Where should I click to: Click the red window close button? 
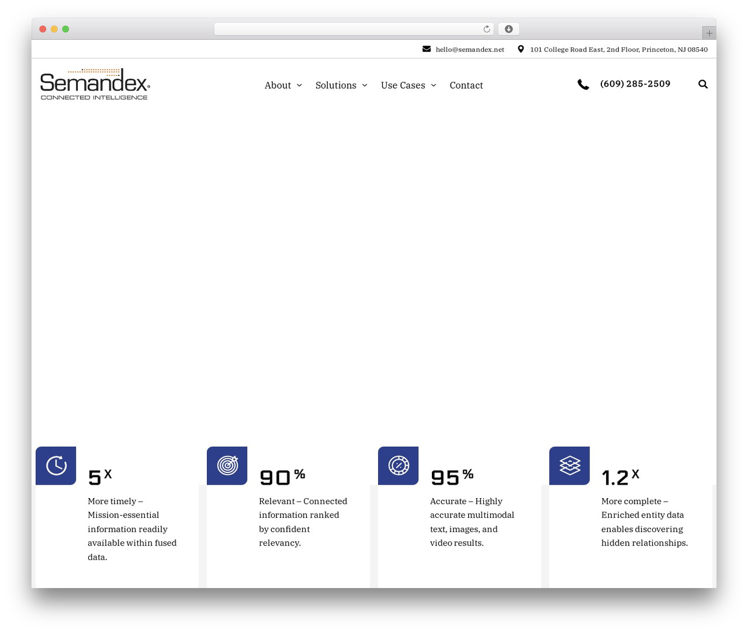(x=43, y=29)
